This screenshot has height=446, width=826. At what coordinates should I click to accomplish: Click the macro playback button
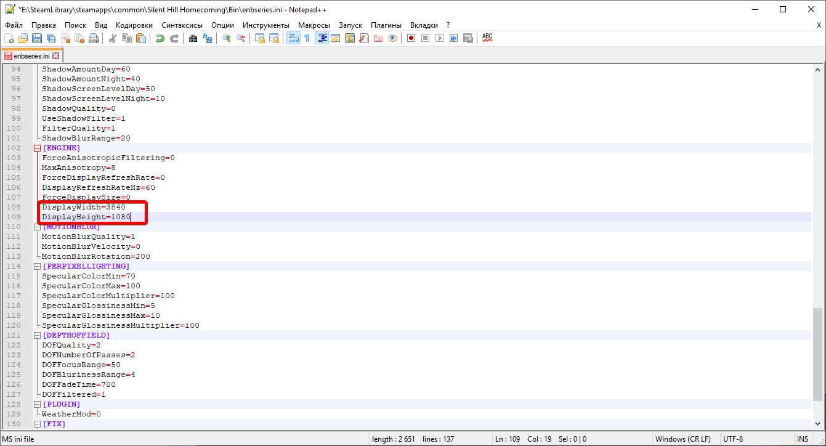439,38
